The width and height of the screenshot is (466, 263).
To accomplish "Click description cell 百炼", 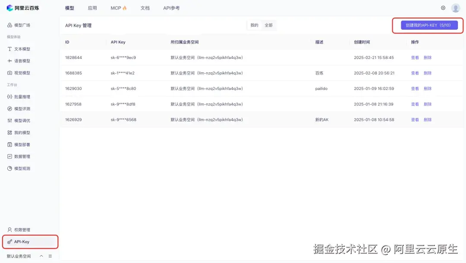I will (319, 73).
